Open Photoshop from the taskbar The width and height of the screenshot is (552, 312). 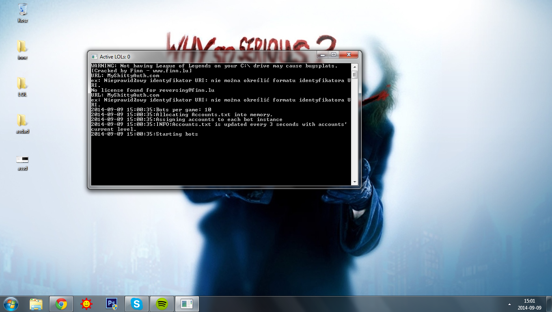pos(111,304)
